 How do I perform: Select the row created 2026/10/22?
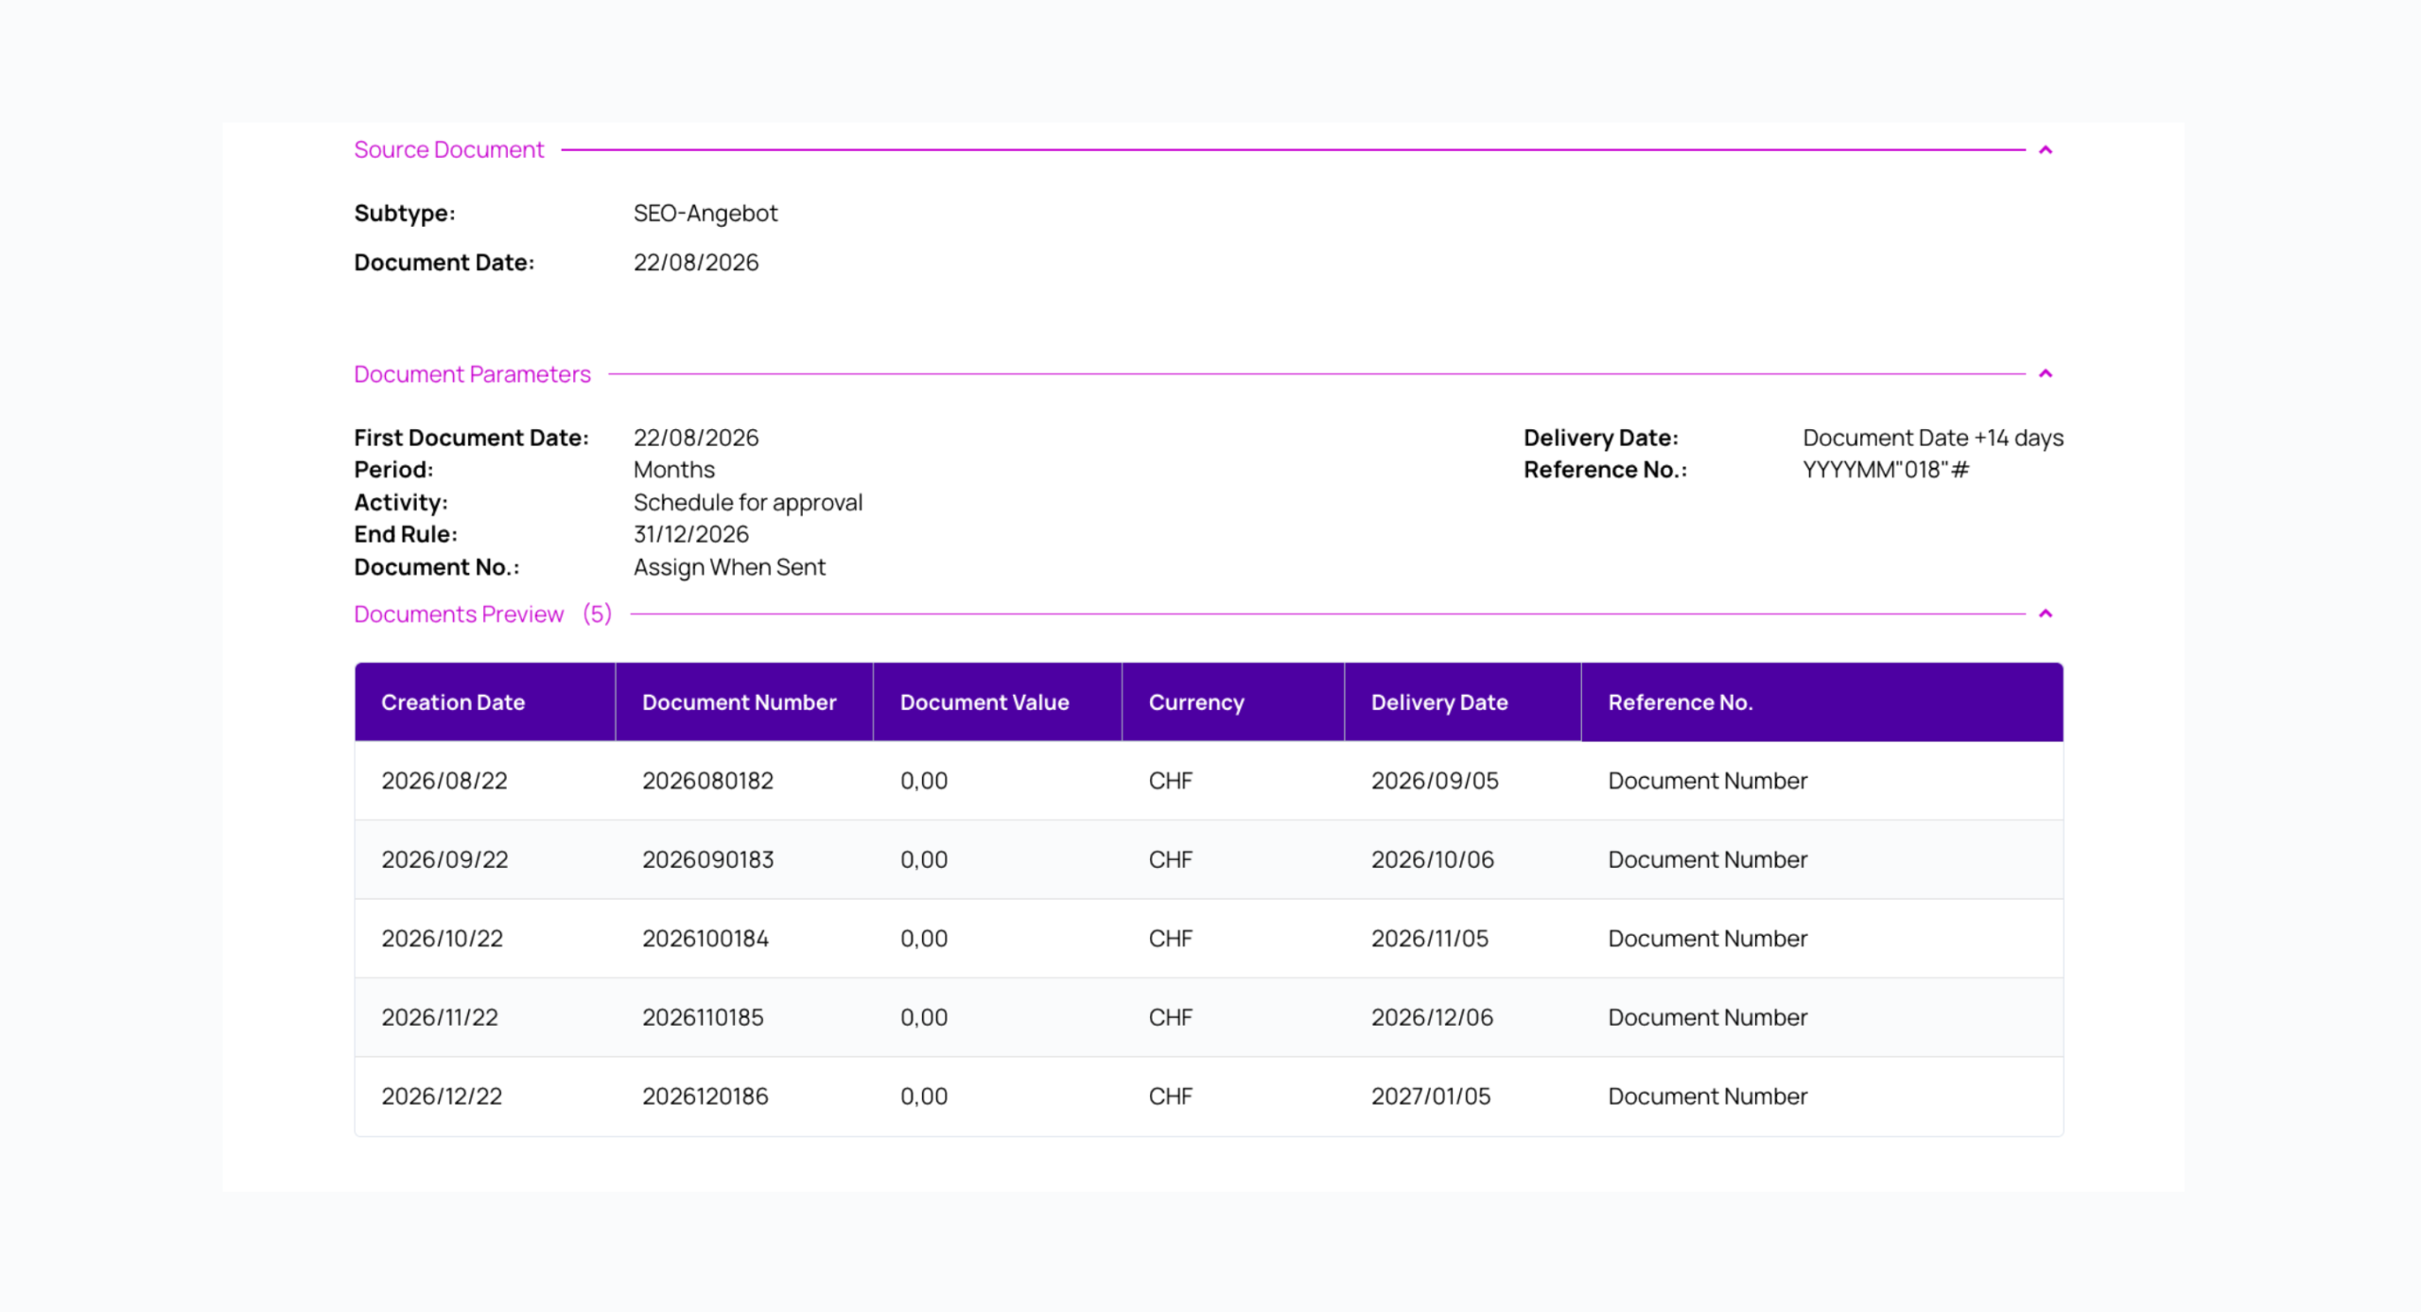tap(1209, 939)
